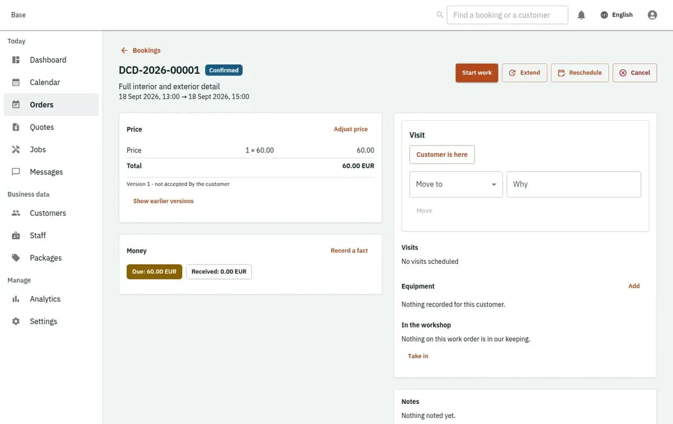This screenshot has width=673, height=424.
Task: Click the Extend clock icon
Action: pos(513,73)
